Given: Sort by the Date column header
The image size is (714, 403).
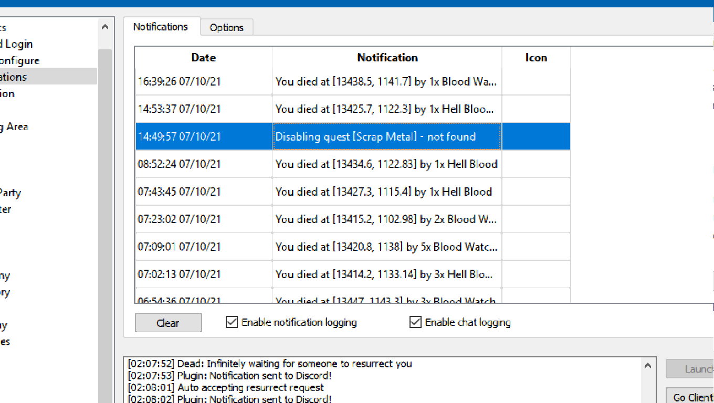Looking at the screenshot, I should tap(203, 58).
